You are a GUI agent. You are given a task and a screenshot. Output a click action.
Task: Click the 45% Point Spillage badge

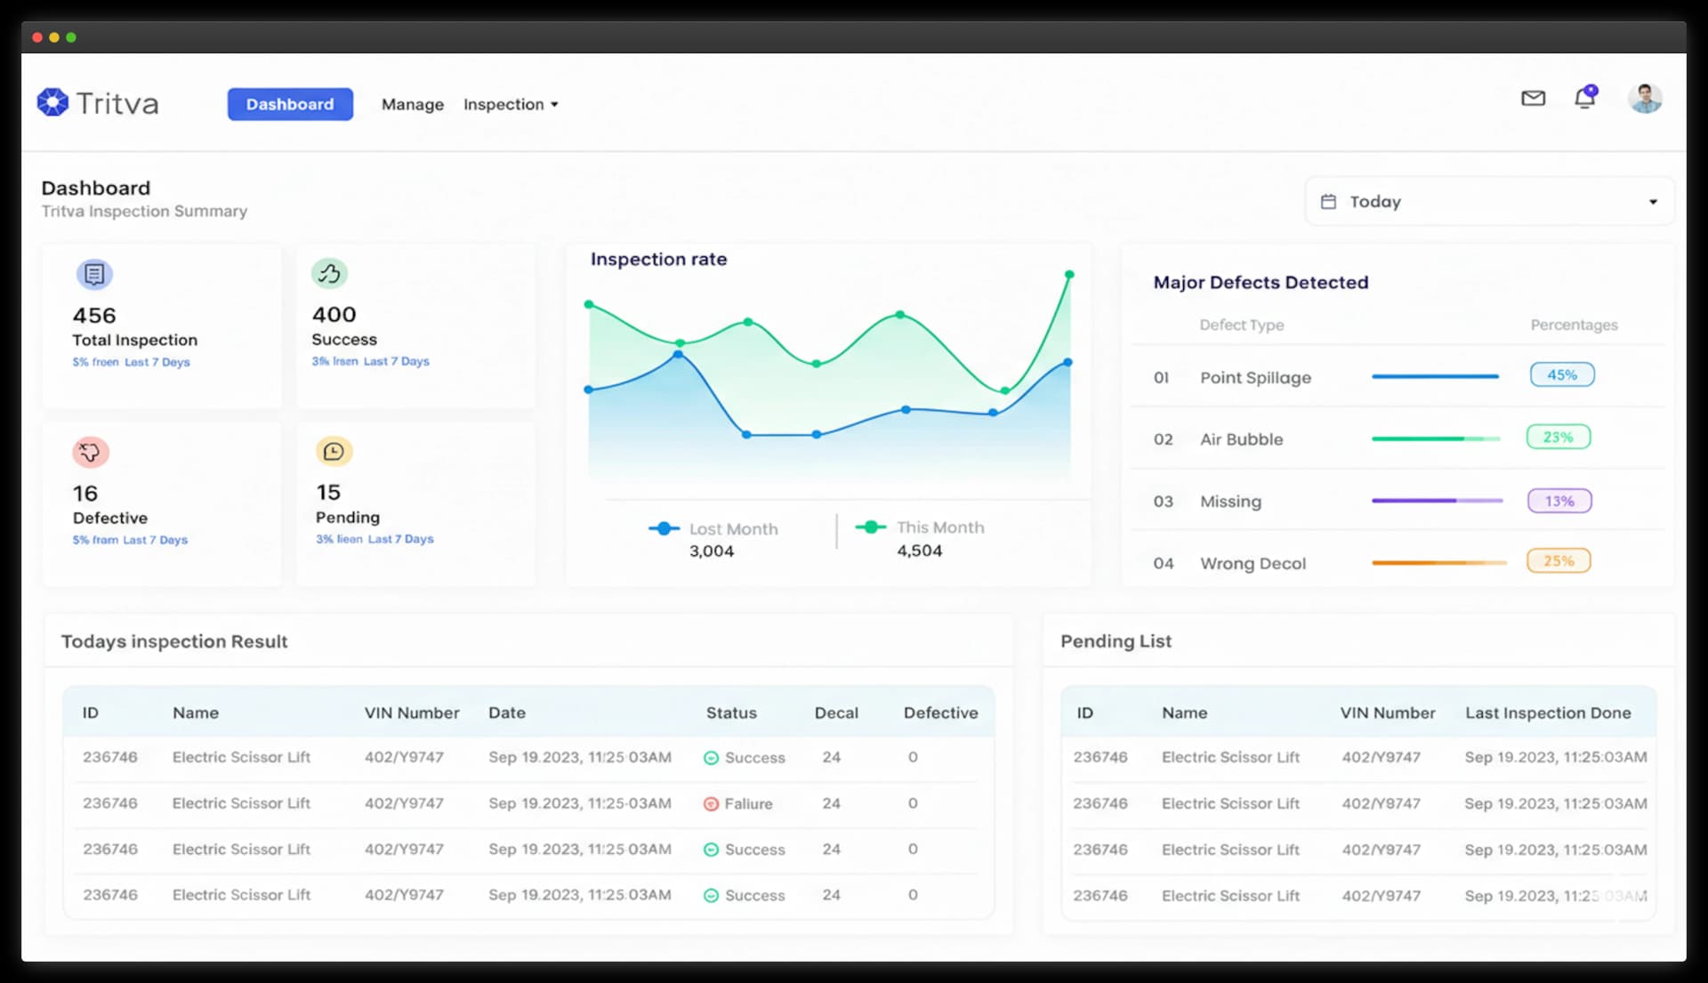1561,375
